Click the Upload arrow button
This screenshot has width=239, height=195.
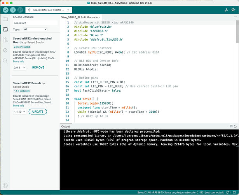click(x=13, y=10)
